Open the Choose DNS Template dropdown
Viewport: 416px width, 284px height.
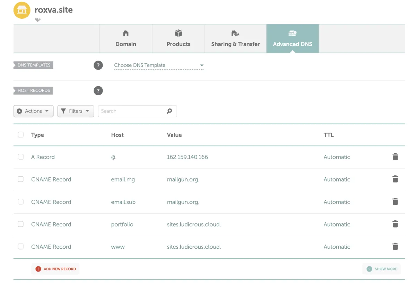pyautogui.click(x=158, y=65)
